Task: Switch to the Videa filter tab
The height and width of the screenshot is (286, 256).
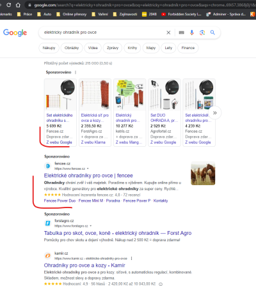Action: (93, 48)
